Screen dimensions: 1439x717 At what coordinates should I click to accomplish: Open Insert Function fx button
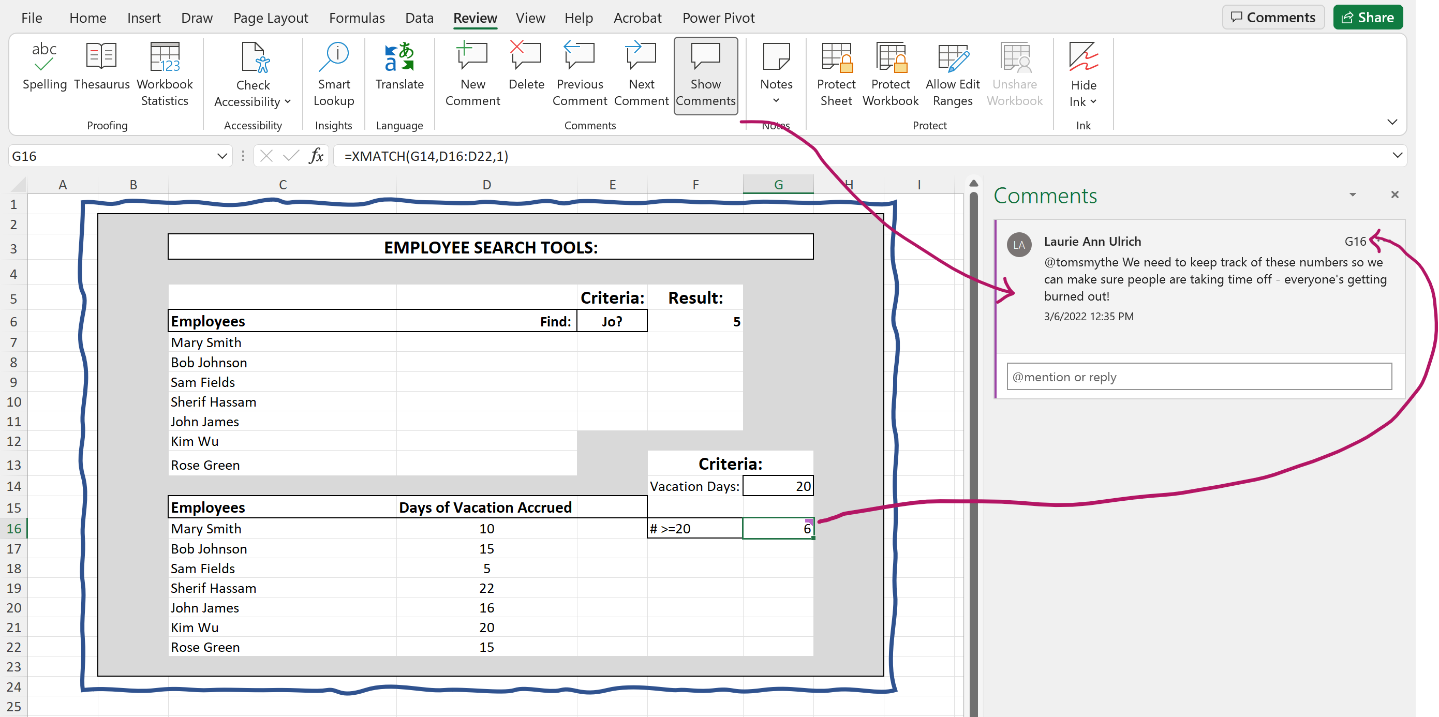pos(316,156)
